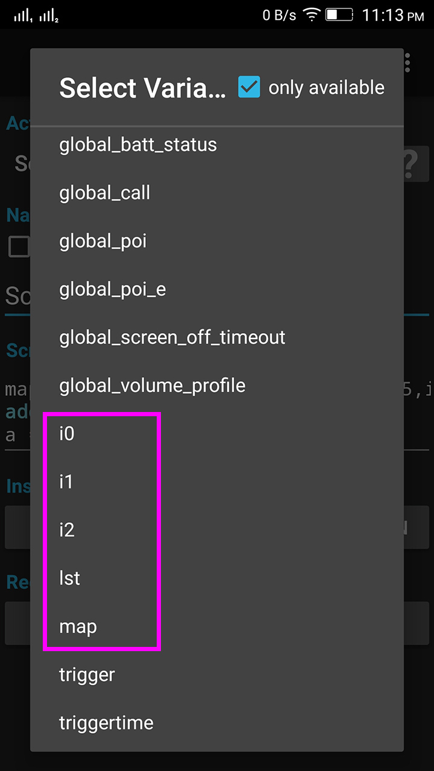Open the overflow menu in the top corner
The image size is (434, 771).
(x=406, y=62)
